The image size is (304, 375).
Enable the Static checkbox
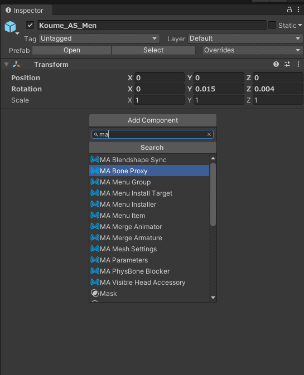pyautogui.click(x=272, y=25)
